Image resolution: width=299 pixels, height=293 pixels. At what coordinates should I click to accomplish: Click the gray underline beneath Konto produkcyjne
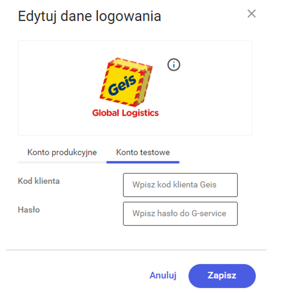point(62,162)
